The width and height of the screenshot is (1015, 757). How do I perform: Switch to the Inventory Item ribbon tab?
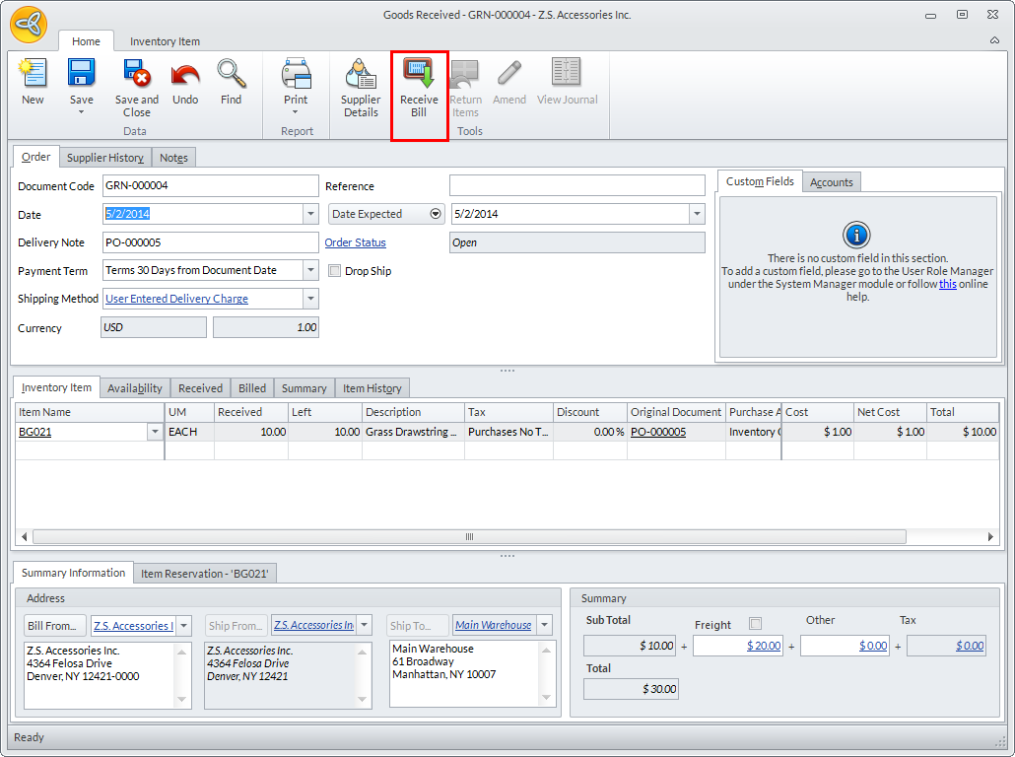click(x=165, y=41)
